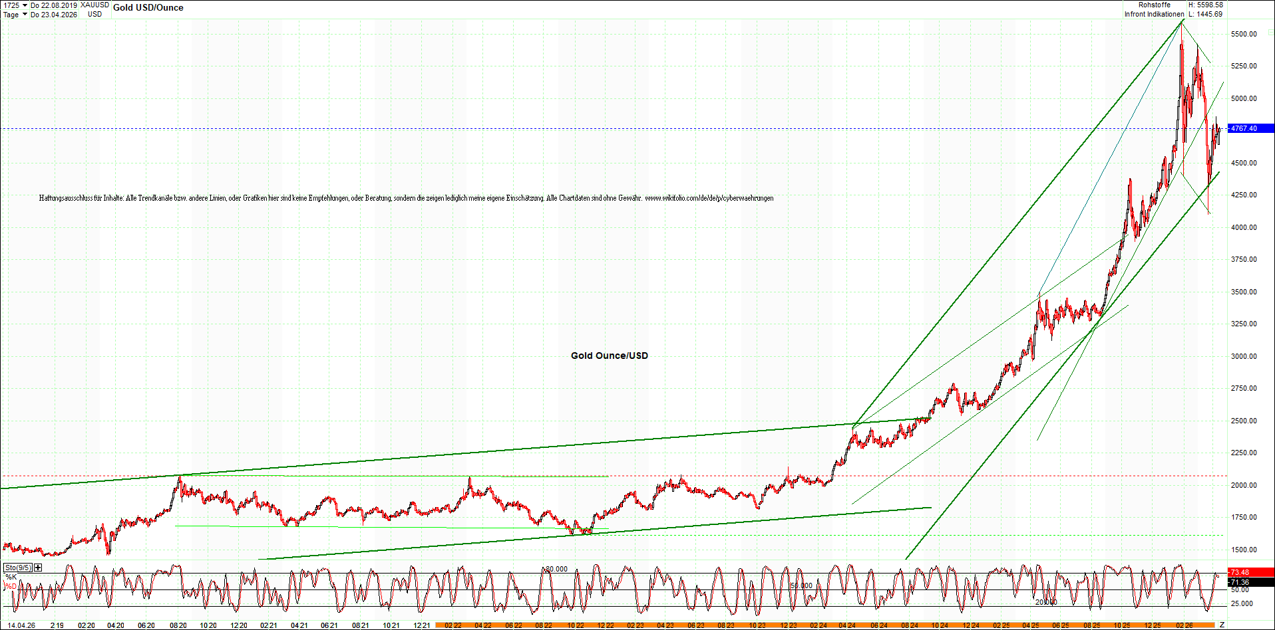Screen dimensions: 1275x630
Task: Click the Rohstoffe category label
Action: pyautogui.click(x=1154, y=5)
